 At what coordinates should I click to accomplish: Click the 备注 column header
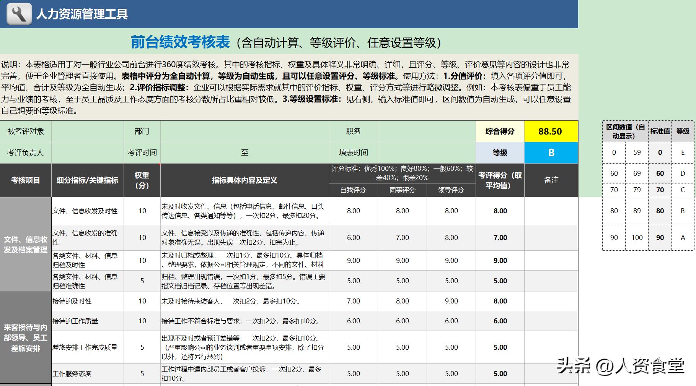point(551,180)
